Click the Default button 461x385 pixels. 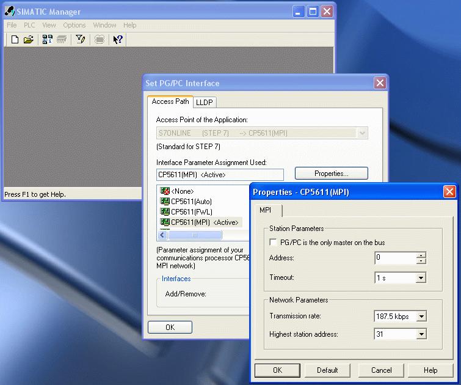point(327,370)
